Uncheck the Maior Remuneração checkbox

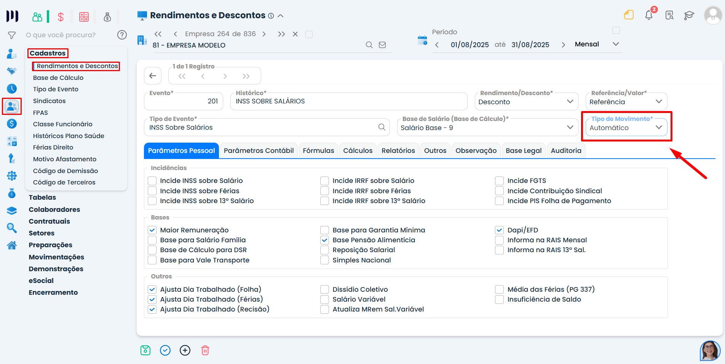point(152,230)
